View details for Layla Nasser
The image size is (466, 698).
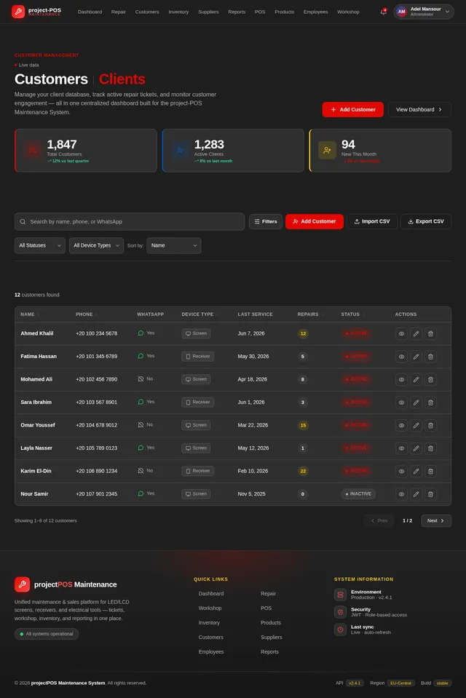coord(401,448)
